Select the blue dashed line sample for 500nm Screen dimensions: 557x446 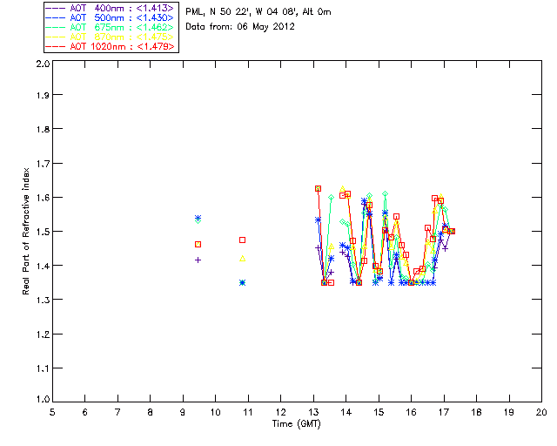click(56, 17)
